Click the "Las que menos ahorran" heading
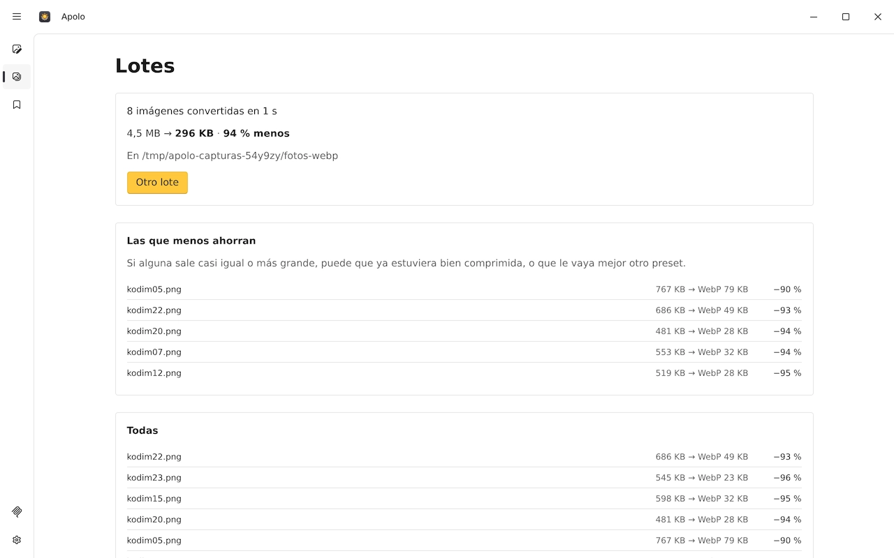Screen dimensions: 894x558 point(191,241)
